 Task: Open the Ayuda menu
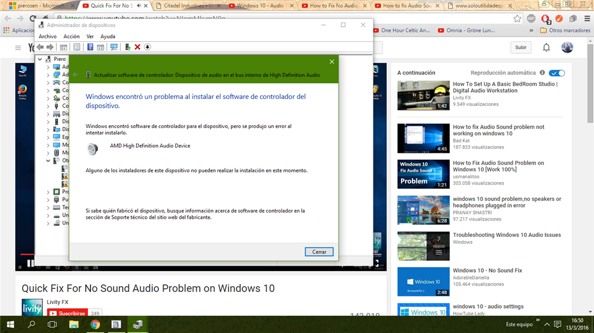[107, 36]
